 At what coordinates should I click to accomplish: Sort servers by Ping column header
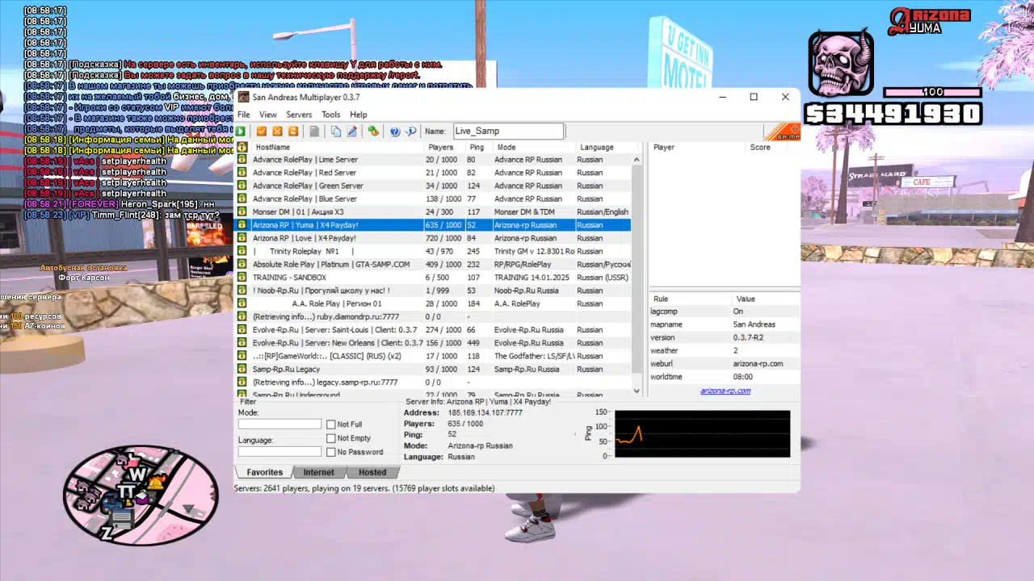pyautogui.click(x=479, y=148)
